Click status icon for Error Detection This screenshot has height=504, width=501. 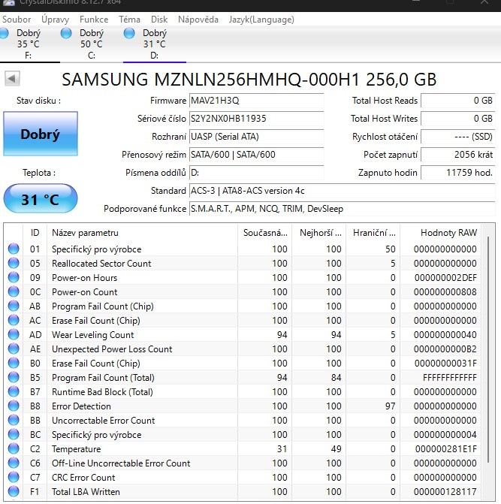coord(14,406)
